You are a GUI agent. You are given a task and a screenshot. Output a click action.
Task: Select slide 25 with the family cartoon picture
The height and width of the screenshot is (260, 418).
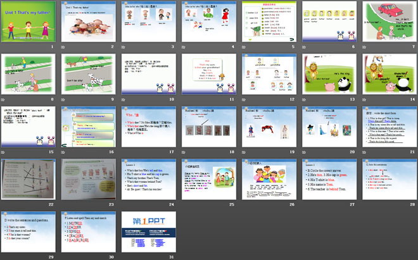(208, 179)
